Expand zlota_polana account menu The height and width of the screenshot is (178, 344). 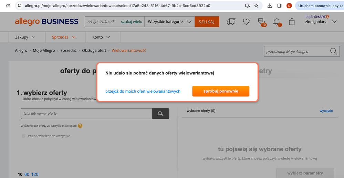334,22
